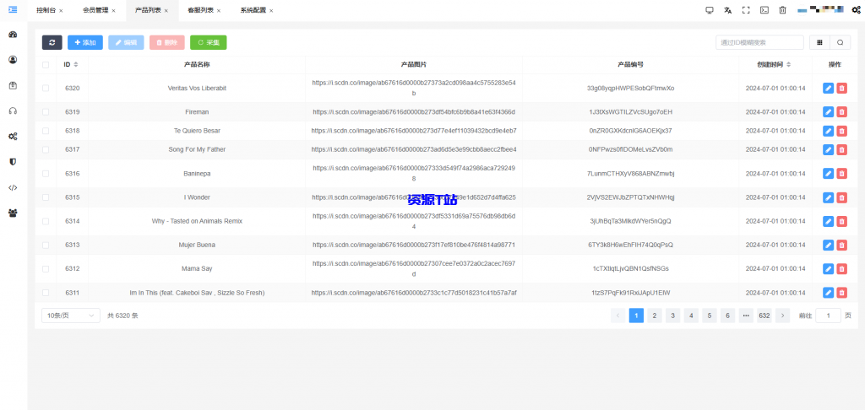Image resolution: width=865 pixels, height=410 pixels.
Task: Open the column display grid toggle button
Action: pyautogui.click(x=819, y=42)
